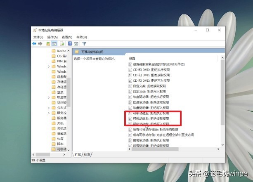Switch to the 标准 tab
The height and width of the screenshot is (182, 253).
[87, 155]
